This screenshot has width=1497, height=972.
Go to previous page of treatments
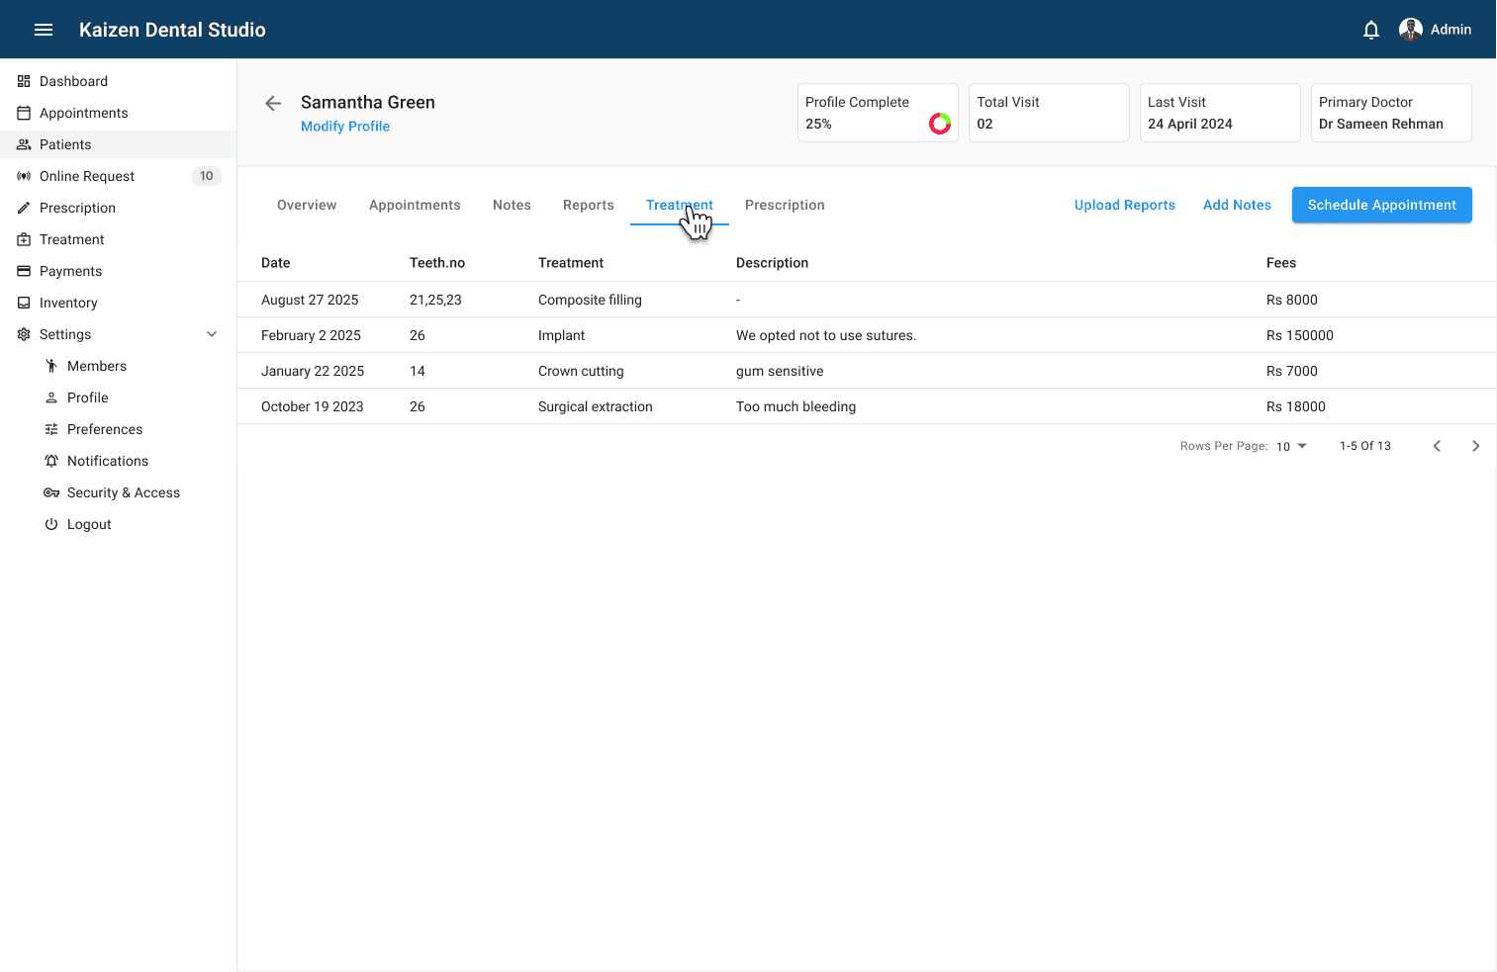[x=1437, y=446]
